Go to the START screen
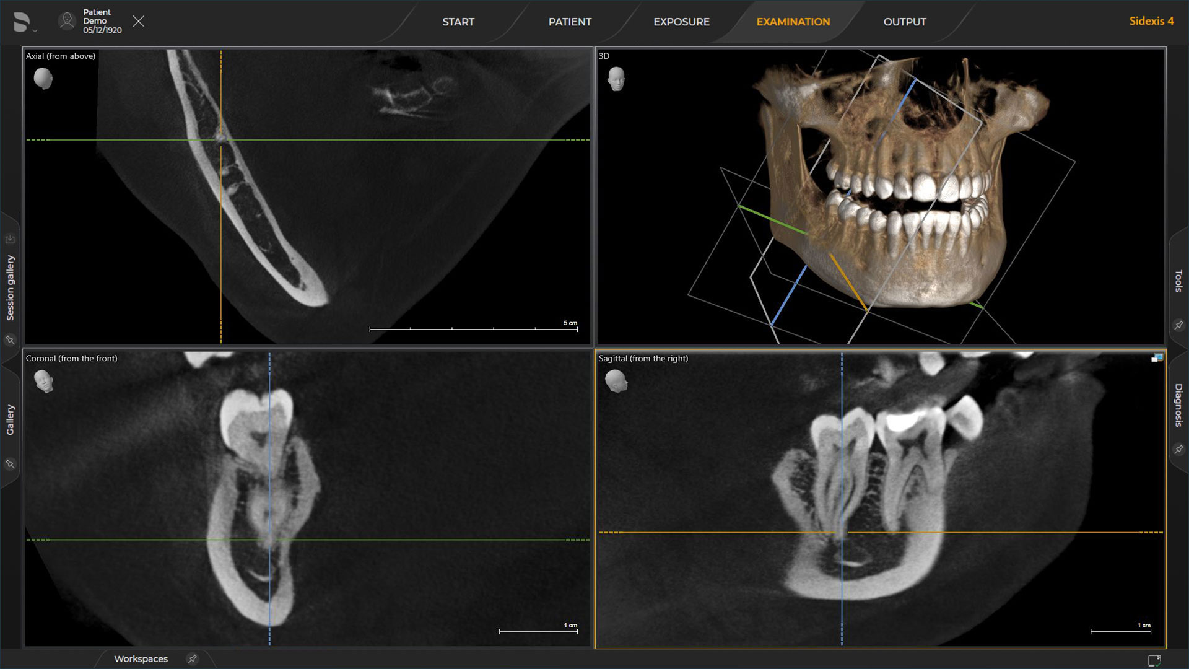Viewport: 1189px width, 669px height. click(x=458, y=22)
